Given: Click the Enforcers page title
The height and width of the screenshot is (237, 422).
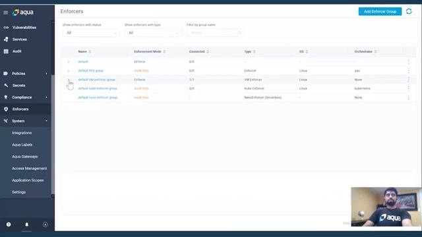Looking at the screenshot, I should point(72,11).
